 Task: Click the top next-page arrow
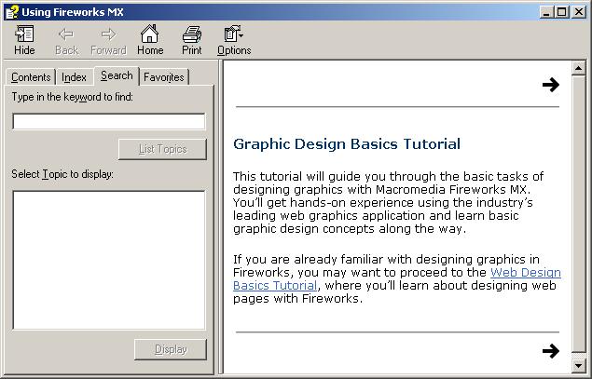click(550, 85)
